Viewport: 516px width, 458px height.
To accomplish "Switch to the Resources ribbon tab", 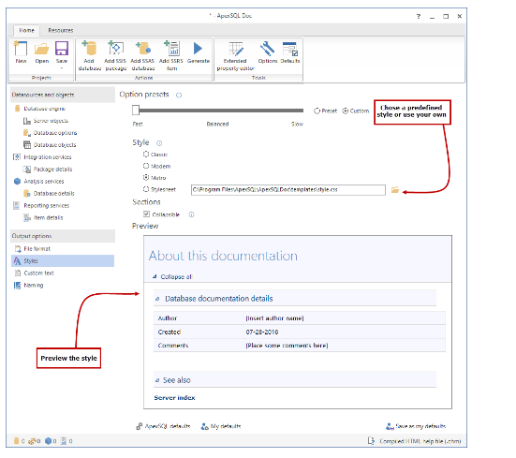I will point(61,30).
